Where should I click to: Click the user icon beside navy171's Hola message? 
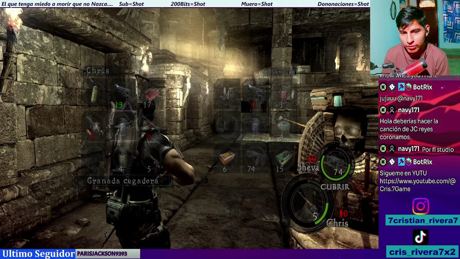point(392,110)
